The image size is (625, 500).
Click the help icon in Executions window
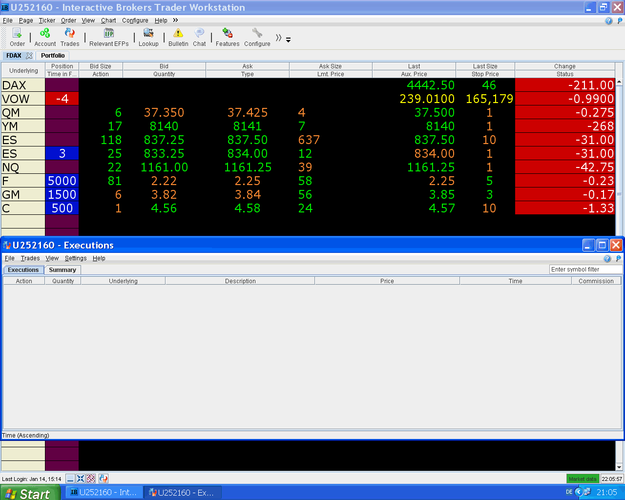pyautogui.click(x=607, y=258)
